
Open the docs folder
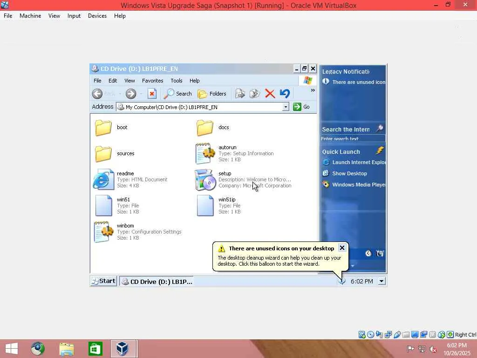pos(205,127)
